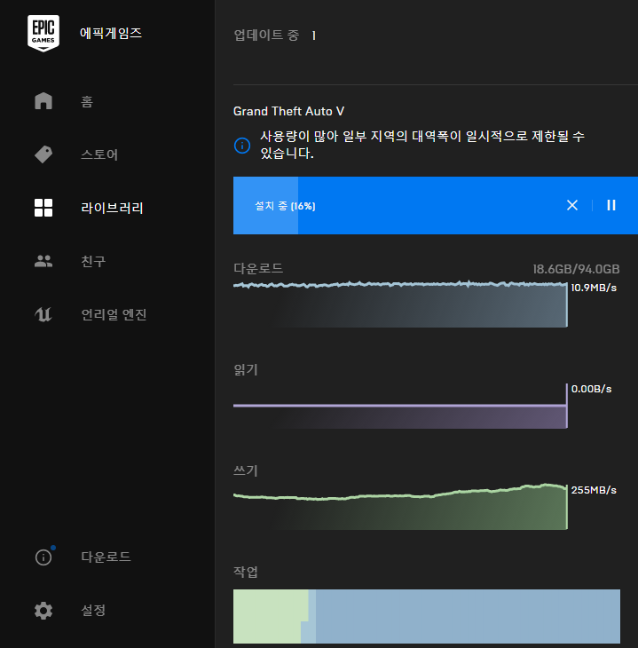Pause the GTA V installation
The height and width of the screenshot is (648, 638).
coord(611,205)
